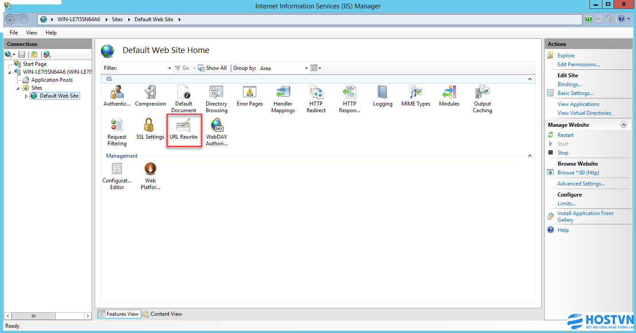Open Request Filtering feature
This screenshot has width=636, height=333.
point(117,132)
